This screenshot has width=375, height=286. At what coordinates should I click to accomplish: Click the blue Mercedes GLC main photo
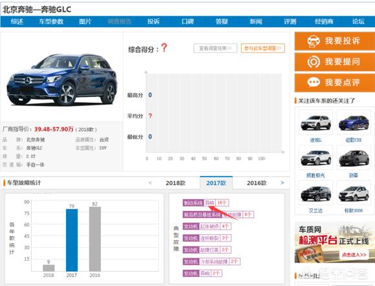tap(62, 80)
